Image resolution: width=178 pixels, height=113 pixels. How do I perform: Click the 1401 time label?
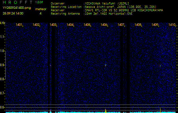point(19,25)
